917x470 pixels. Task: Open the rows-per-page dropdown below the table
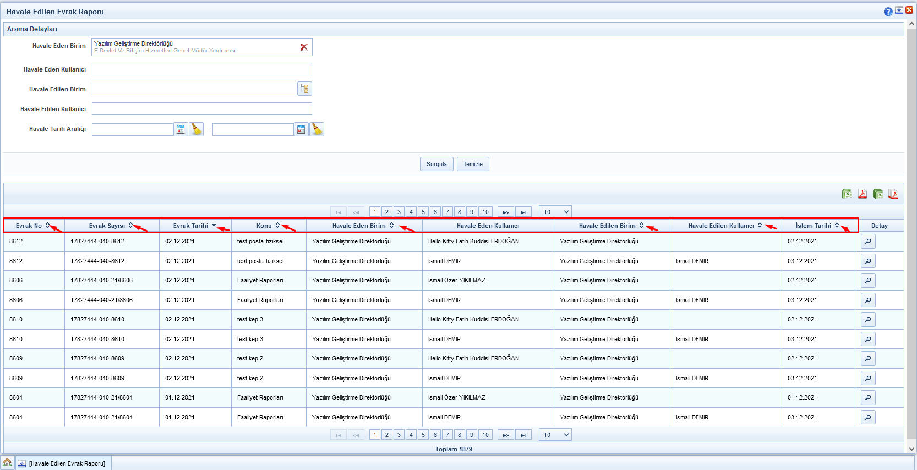(x=555, y=435)
